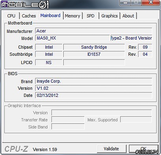Click the LPCIO label
Screen dimensions: 161x155
coord(27,62)
